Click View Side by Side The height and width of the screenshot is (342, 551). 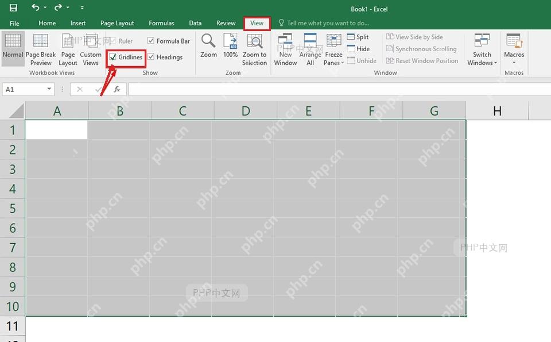(414, 37)
